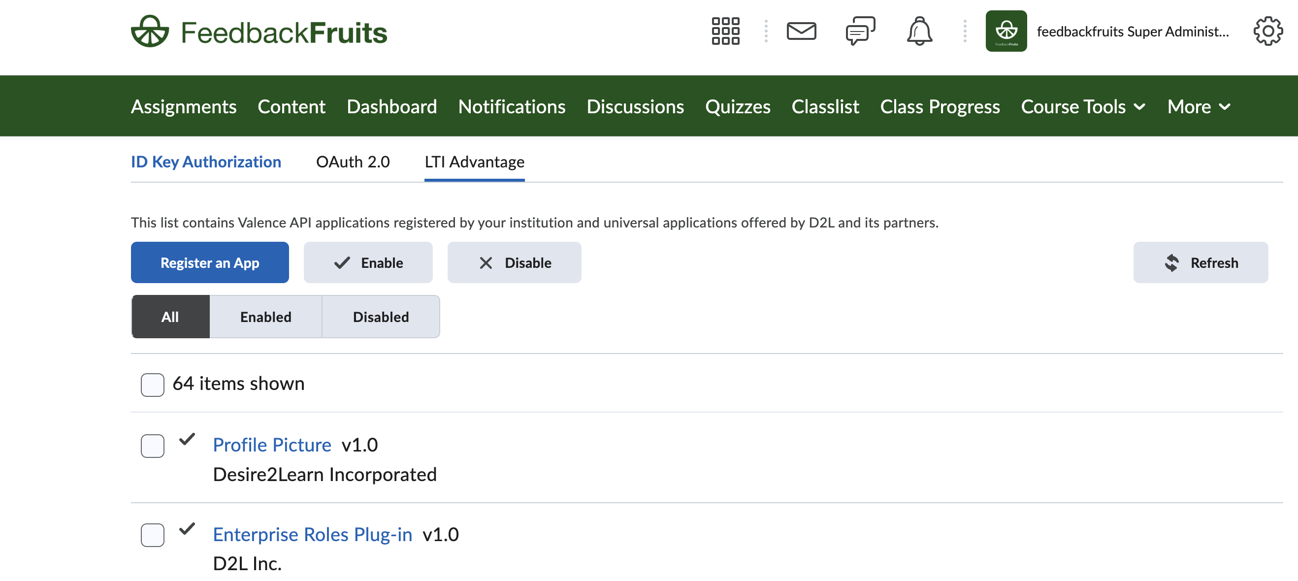Open Discussions from navbar

pyautogui.click(x=635, y=106)
